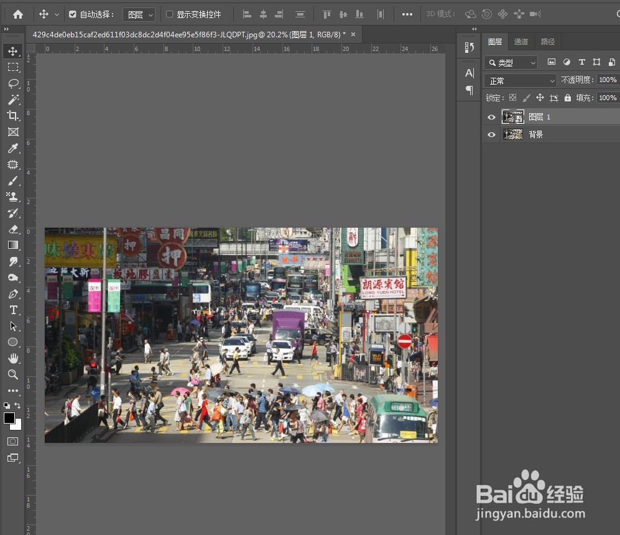Toggle type layer filter icon

click(x=581, y=62)
